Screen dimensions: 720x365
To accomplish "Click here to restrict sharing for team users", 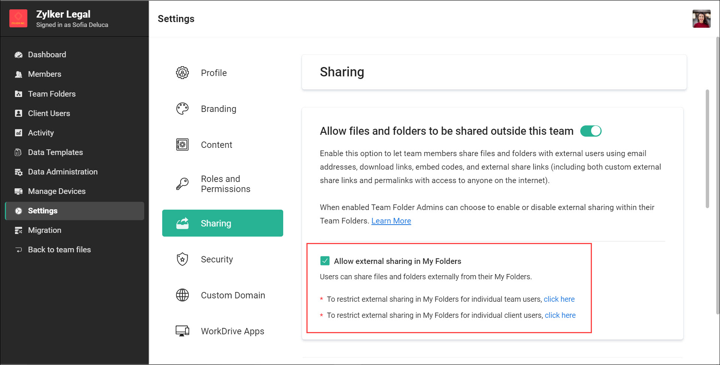I will 559,299.
